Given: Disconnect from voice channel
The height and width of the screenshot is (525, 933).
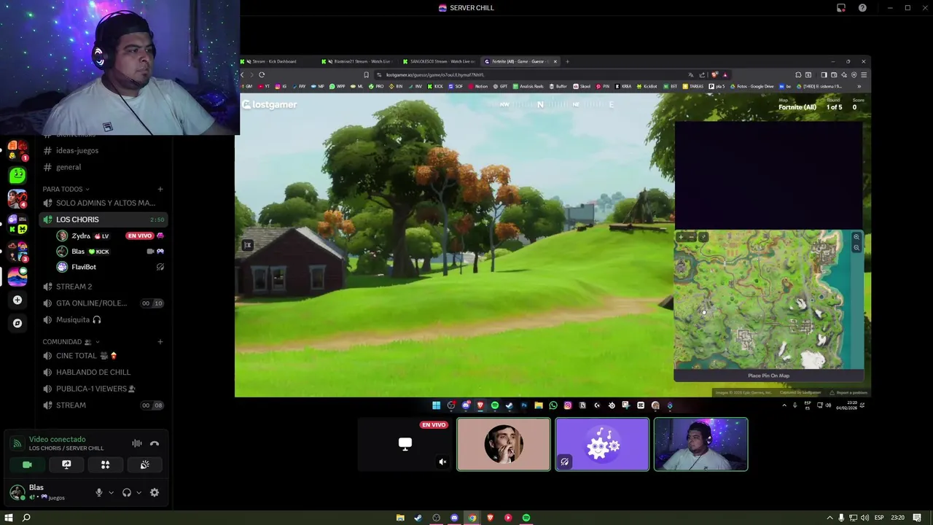Looking at the screenshot, I should tap(155, 443).
